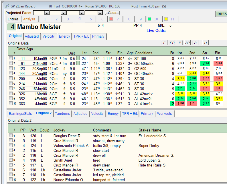Click the Mambo Meister horse name
The width and height of the screenshot is (227, 184).
tap(39, 27)
